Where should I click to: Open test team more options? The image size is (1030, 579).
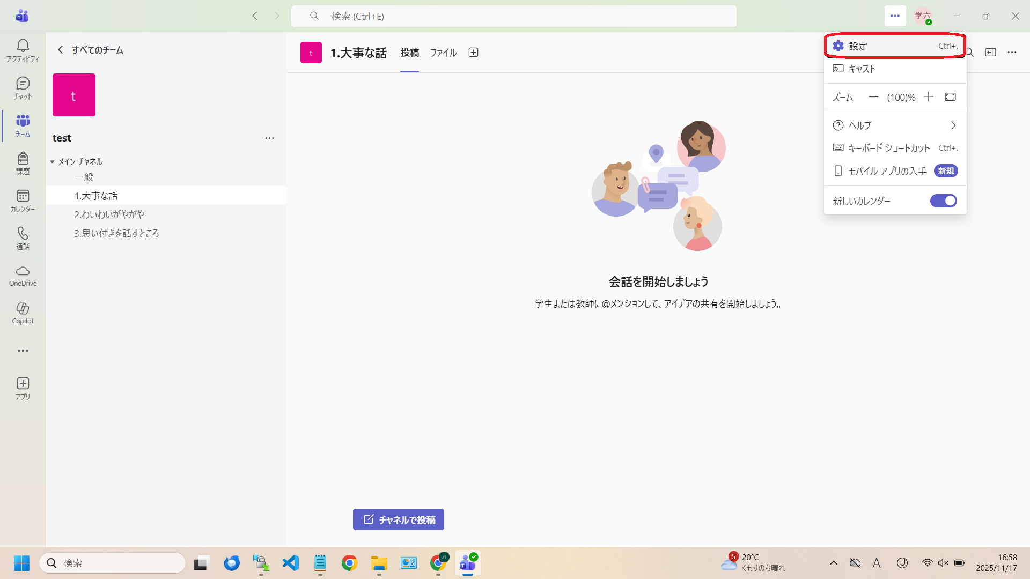(269, 138)
